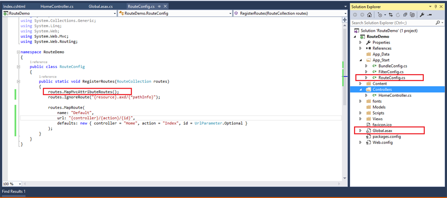Click the 1 reference link above RegisterRoutes
The image size is (447, 198).
point(48,77)
